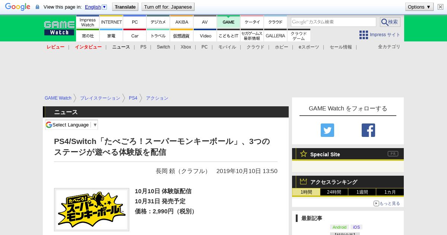This screenshot has height=235, width=447.
Task: Open the Car Watch tab
Action: pyautogui.click(x=135, y=35)
